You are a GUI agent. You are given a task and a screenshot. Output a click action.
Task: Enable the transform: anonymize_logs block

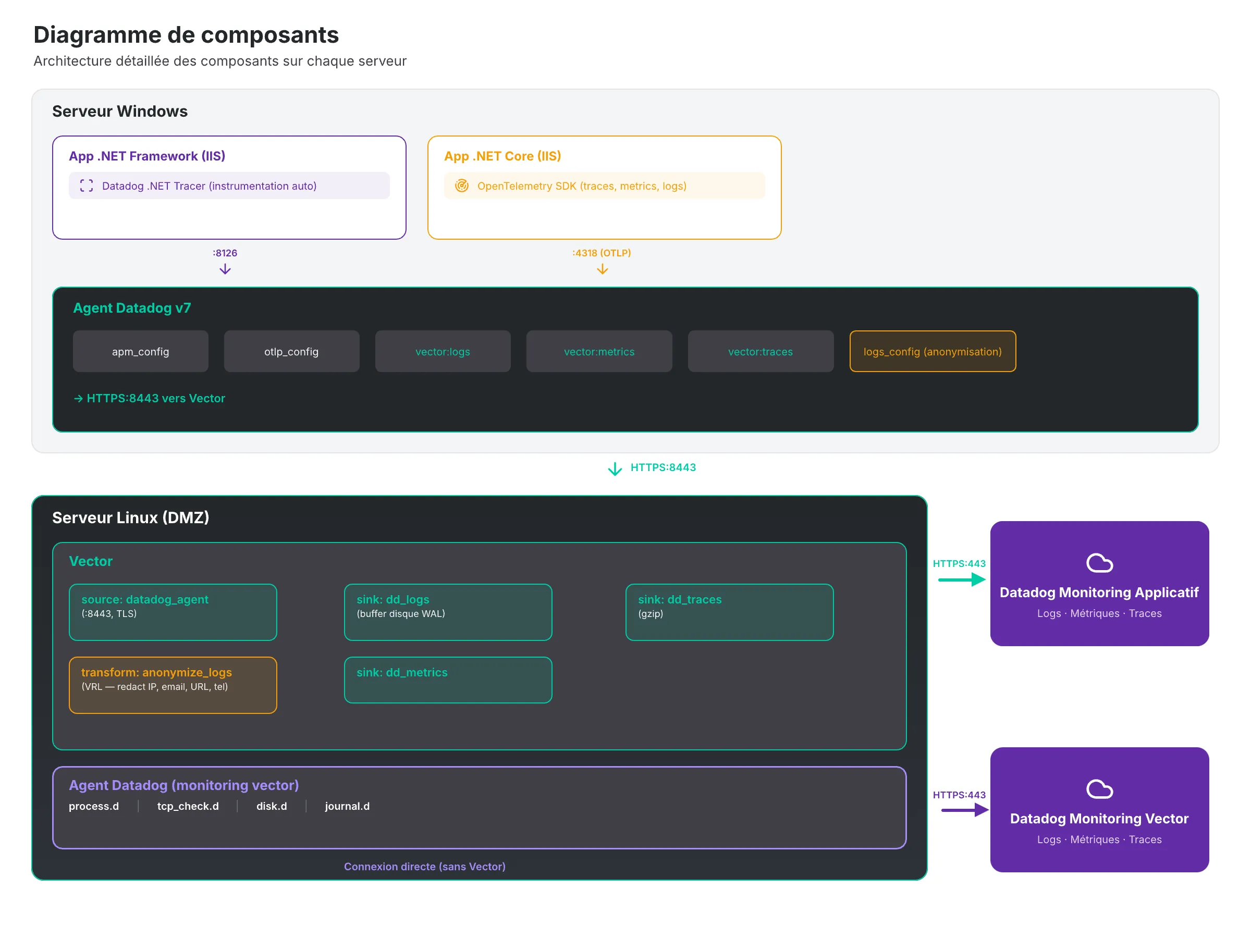(x=173, y=685)
